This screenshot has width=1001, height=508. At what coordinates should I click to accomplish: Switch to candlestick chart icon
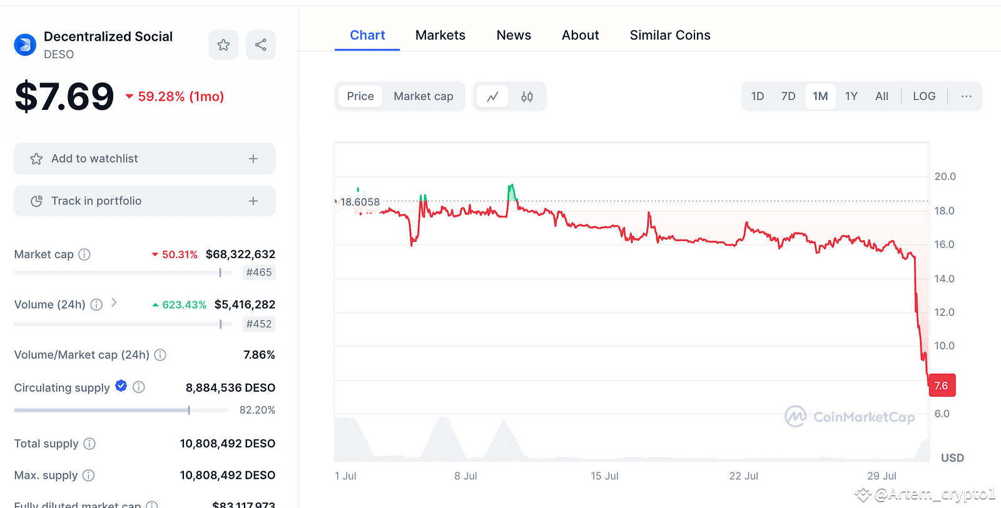[x=527, y=97]
